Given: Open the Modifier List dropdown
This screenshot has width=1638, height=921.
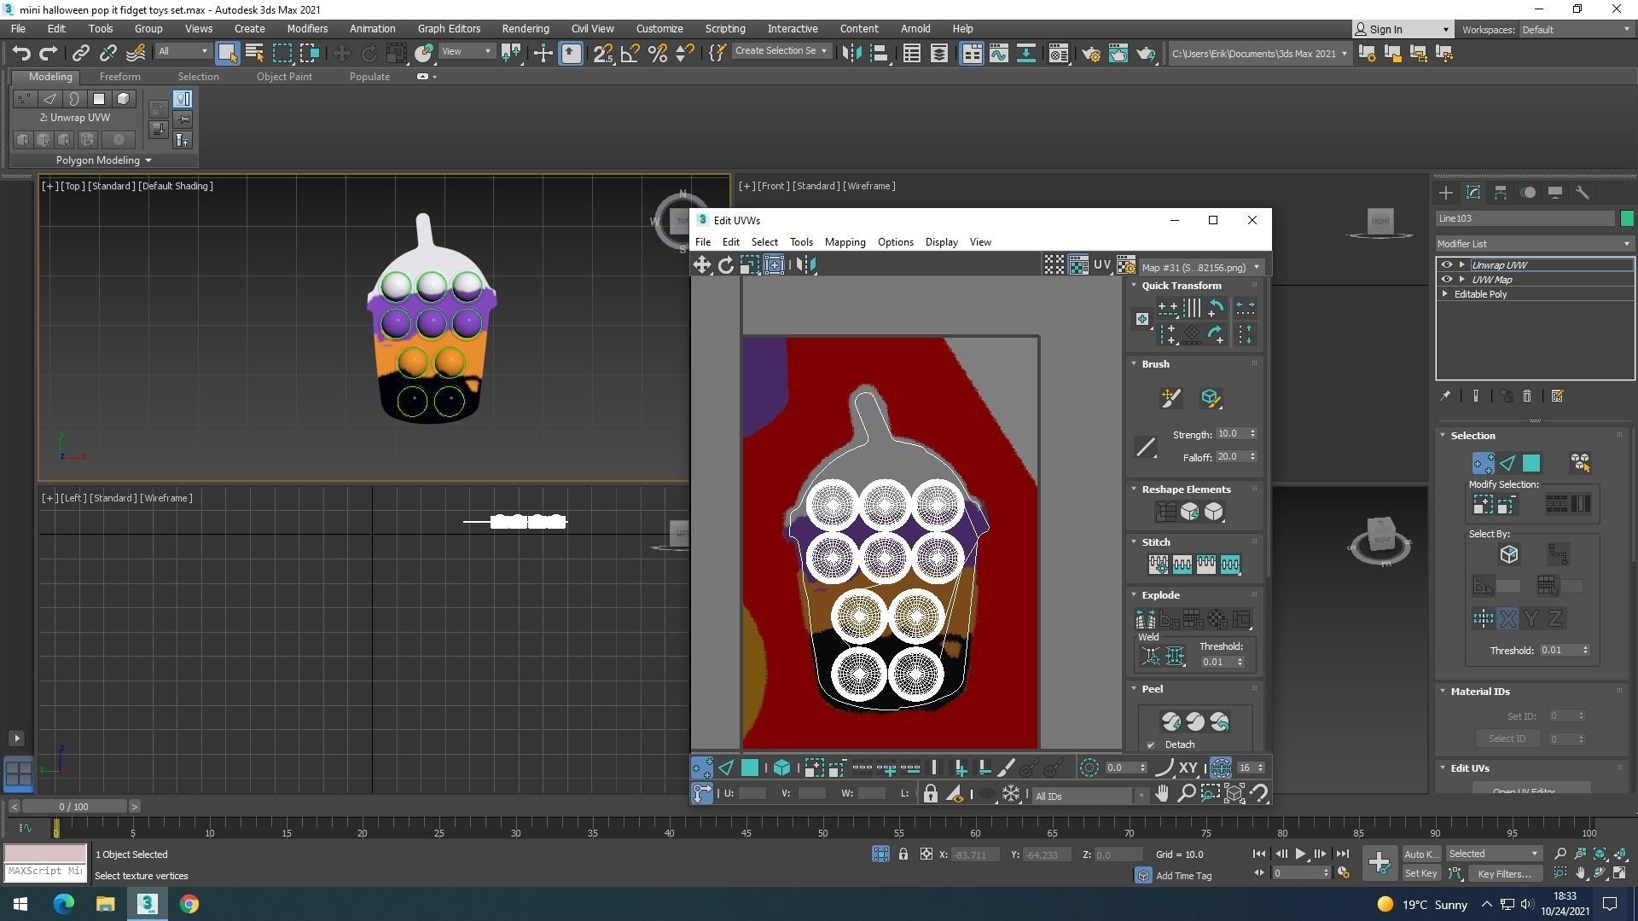Looking at the screenshot, I should [1534, 244].
